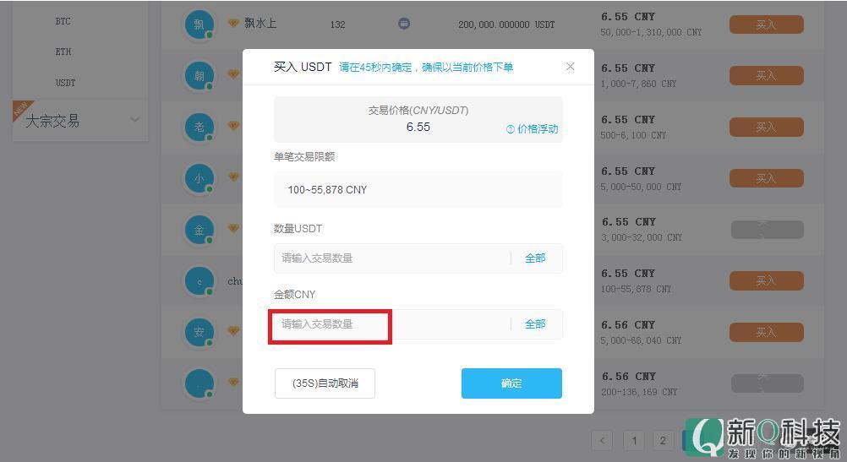Click 全部 next to the USDT quantity field
Image resolution: width=847 pixels, height=462 pixels.
click(535, 258)
